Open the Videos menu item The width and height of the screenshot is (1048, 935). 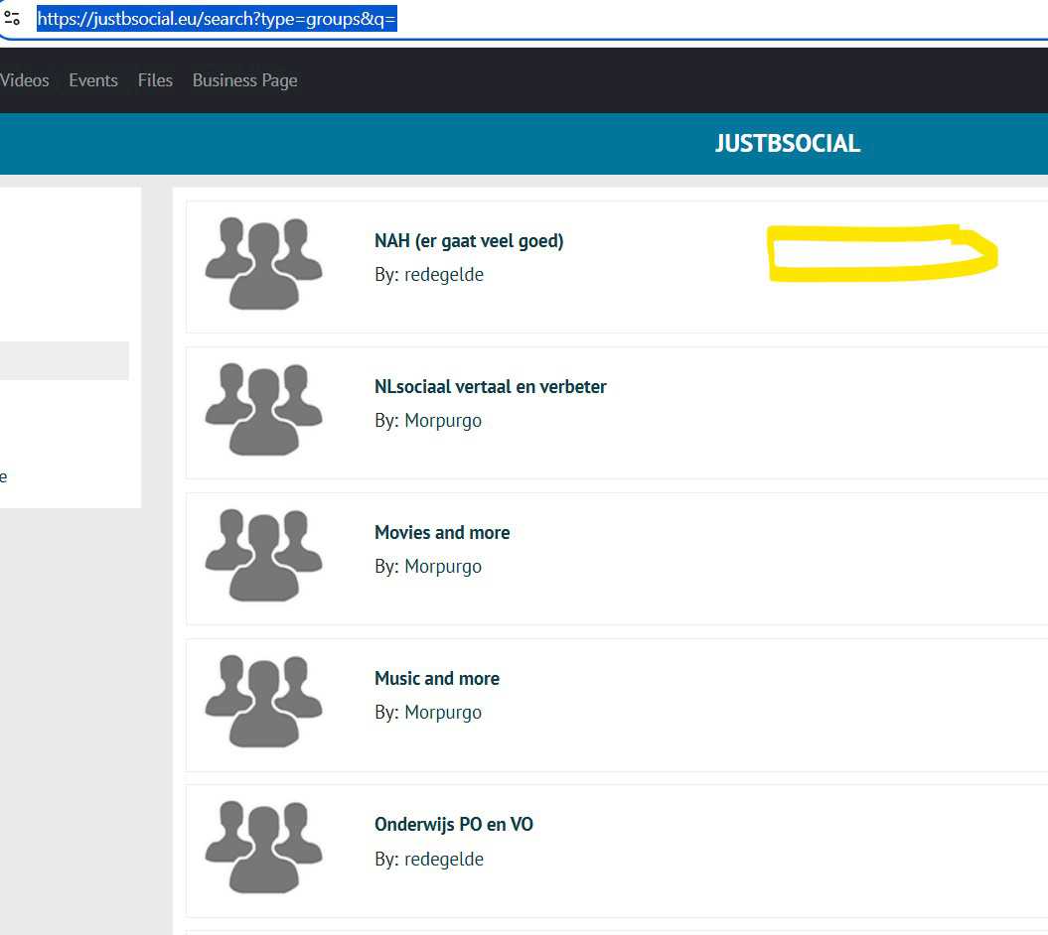tap(24, 80)
